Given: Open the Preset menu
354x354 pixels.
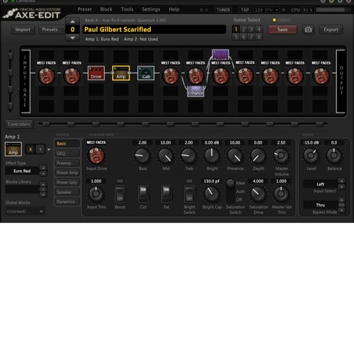Looking at the screenshot, I should 84,9.
